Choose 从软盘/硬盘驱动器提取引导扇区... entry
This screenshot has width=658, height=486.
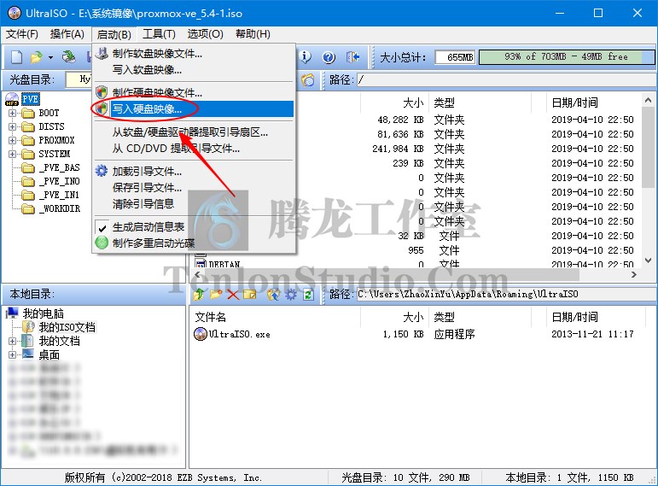(x=194, y=132)
